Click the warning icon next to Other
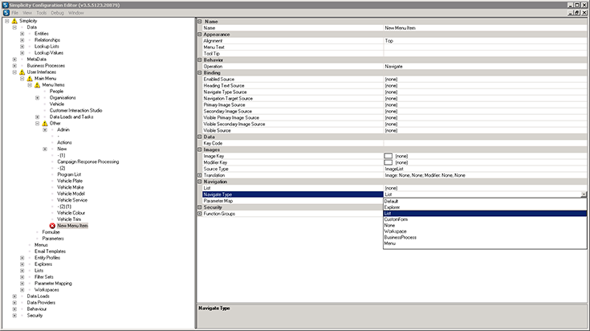 pos(45,124)
